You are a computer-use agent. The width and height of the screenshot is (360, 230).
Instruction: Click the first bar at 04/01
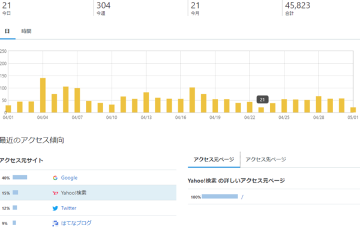8,109
